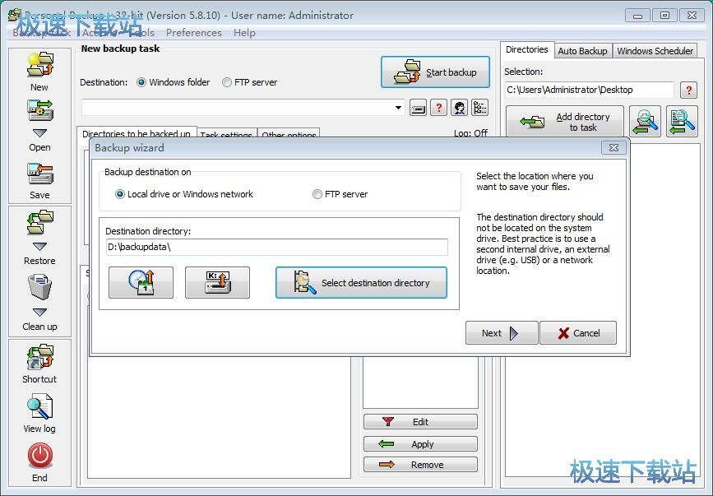Image resolution: width=713 pixels, height=496 pixels.
Task: Close the Backup wizard dialog
Action: click(613, 147)
